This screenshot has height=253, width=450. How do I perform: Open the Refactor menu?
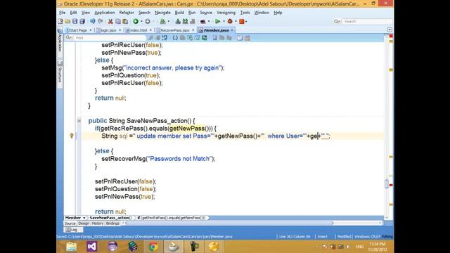(x=127, y=13)
